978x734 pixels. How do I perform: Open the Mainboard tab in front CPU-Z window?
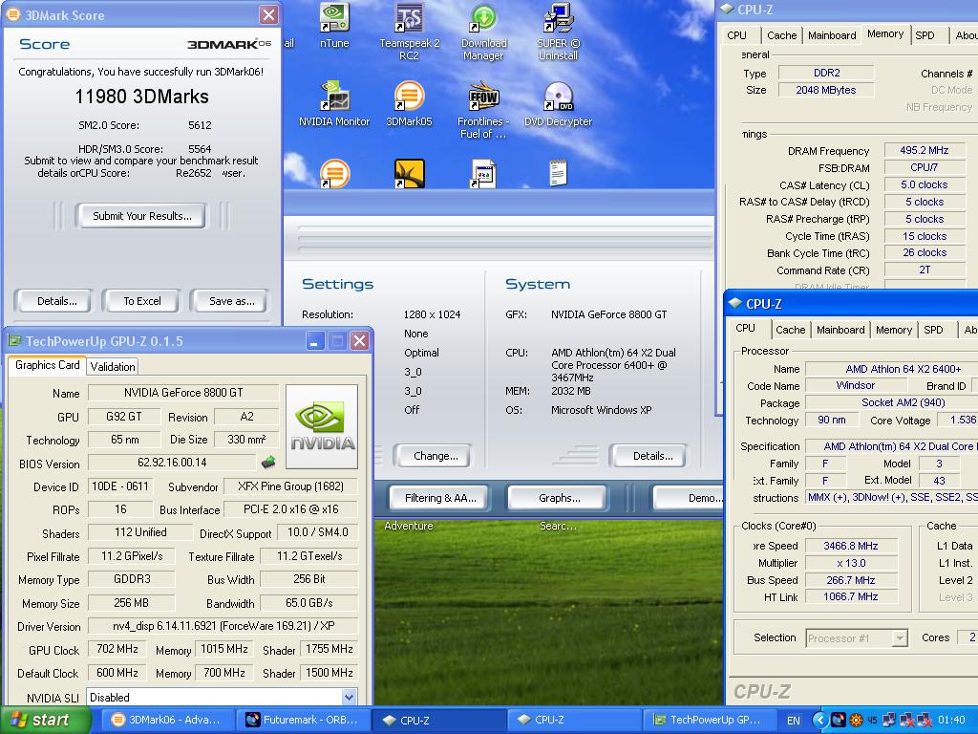pyautogui.click(x=840, y=330)
